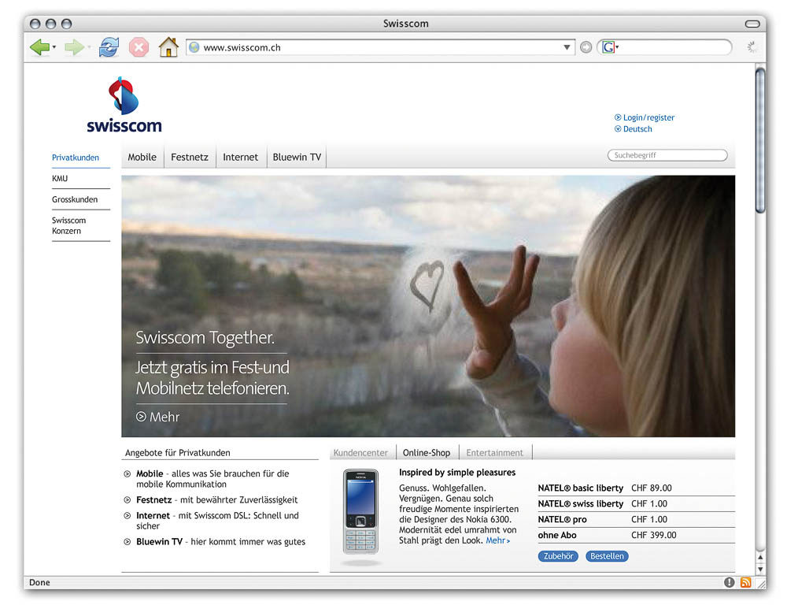The image size is (787, 605).
Task: Open the Mobile navigation tab
Action: 142,157
